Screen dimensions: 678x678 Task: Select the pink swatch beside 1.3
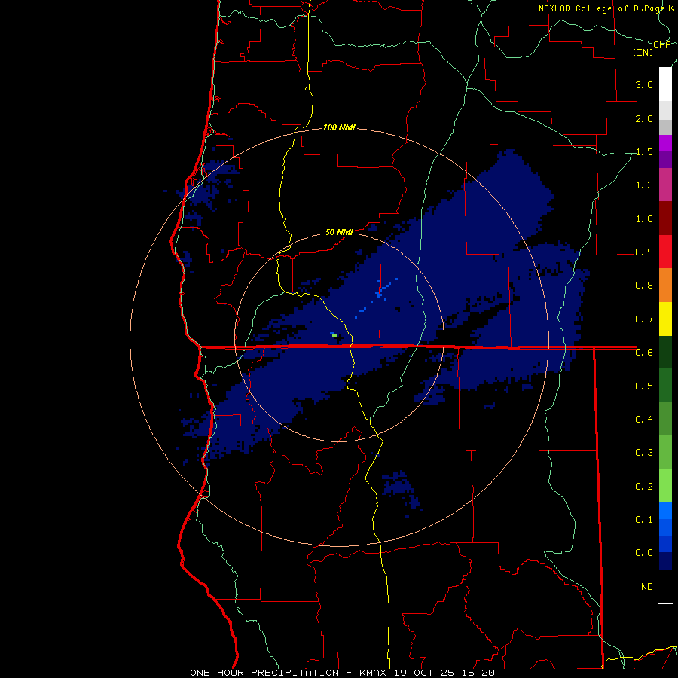665,185
